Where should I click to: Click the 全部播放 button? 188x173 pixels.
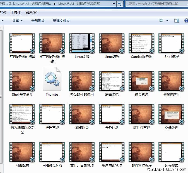pos(38,21)
